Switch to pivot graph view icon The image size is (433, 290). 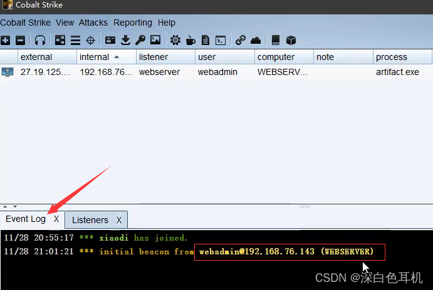60,40
